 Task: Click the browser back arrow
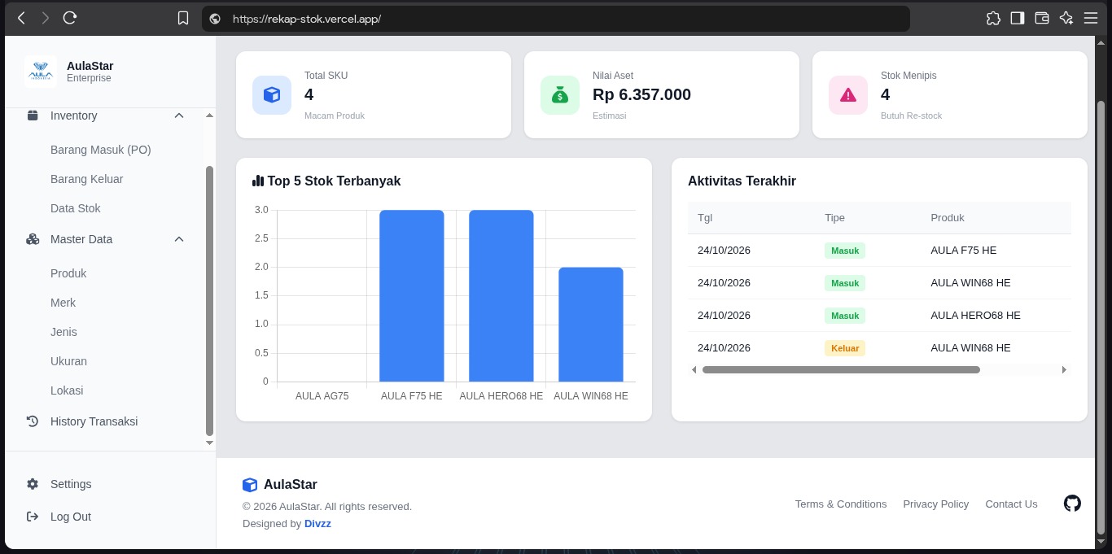point(21,18)
